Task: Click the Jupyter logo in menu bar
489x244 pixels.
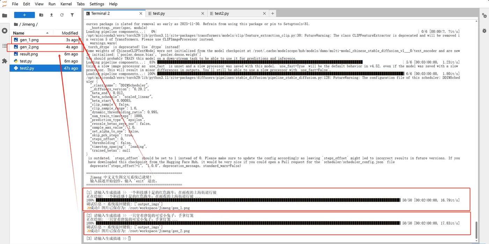Action: 4,4
